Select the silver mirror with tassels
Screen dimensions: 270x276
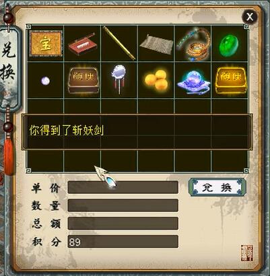119,79
